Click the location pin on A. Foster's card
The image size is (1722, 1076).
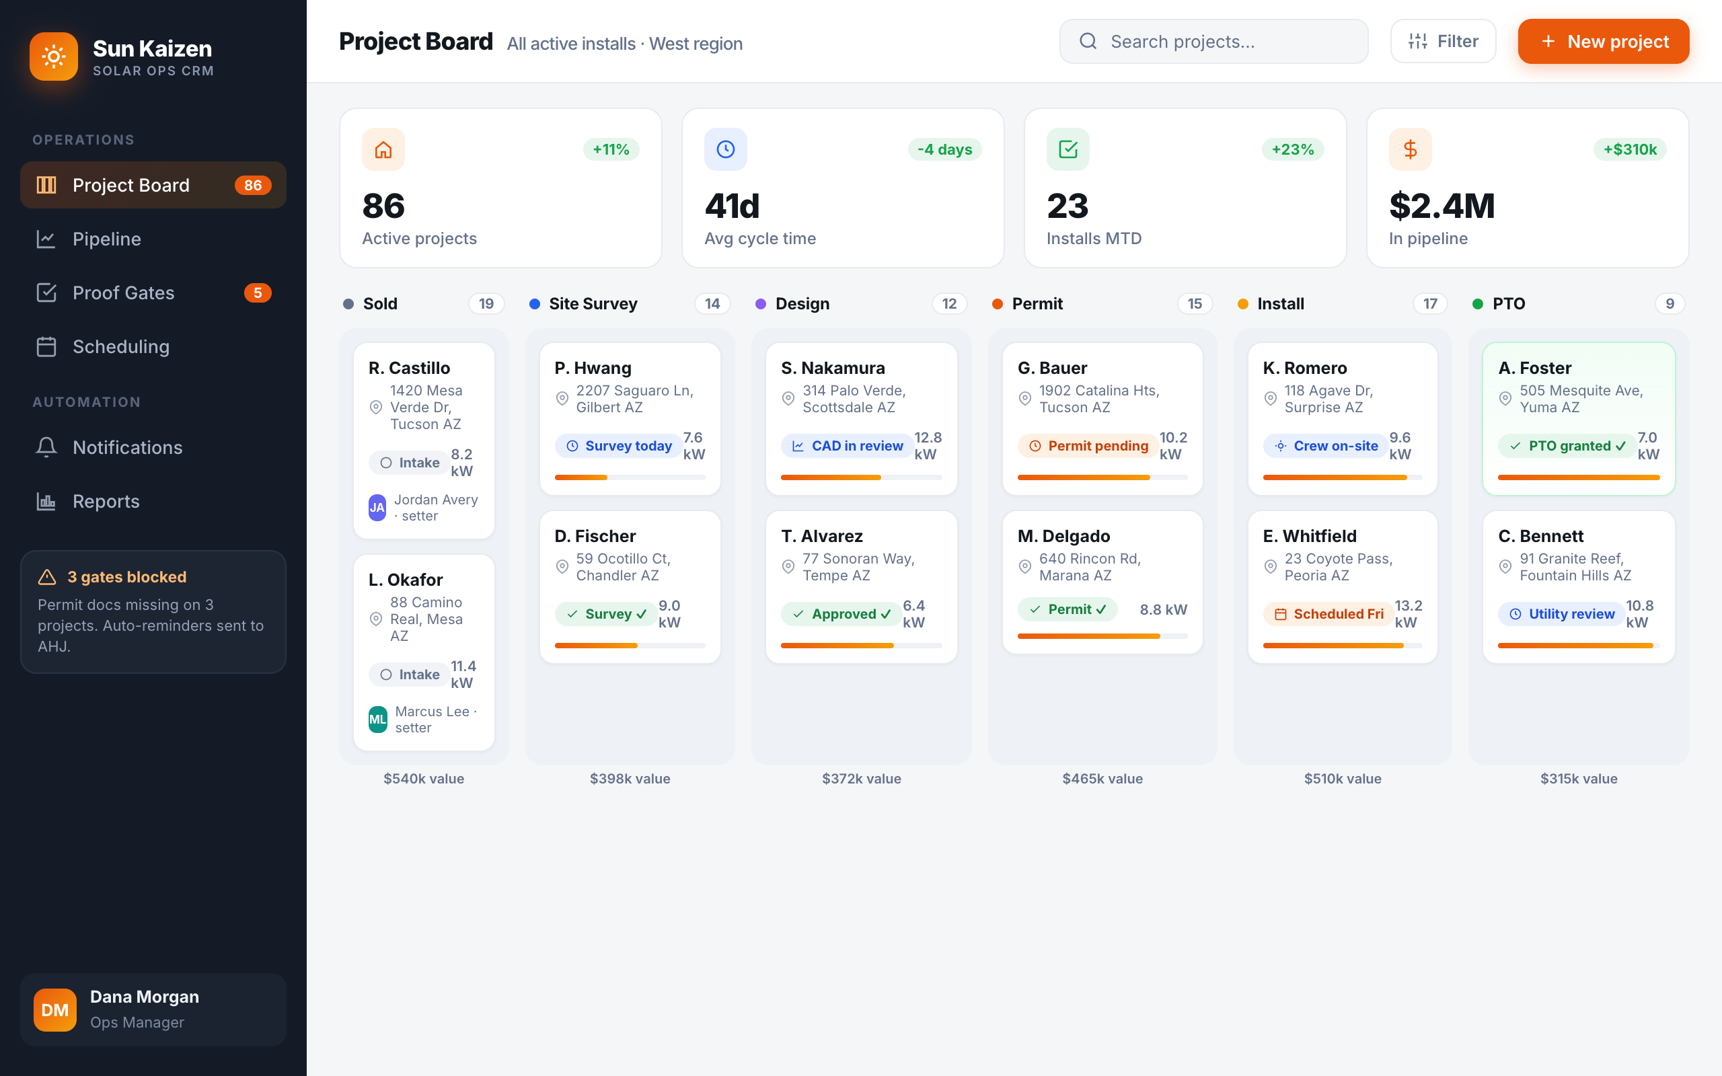pos(1505,399)
